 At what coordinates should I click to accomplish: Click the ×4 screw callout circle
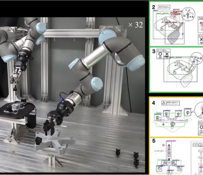(x=189, y=14)
